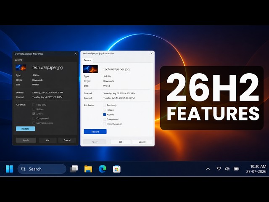
Task: Click Cancel in dark Properties window
Action: click(67, 140)
